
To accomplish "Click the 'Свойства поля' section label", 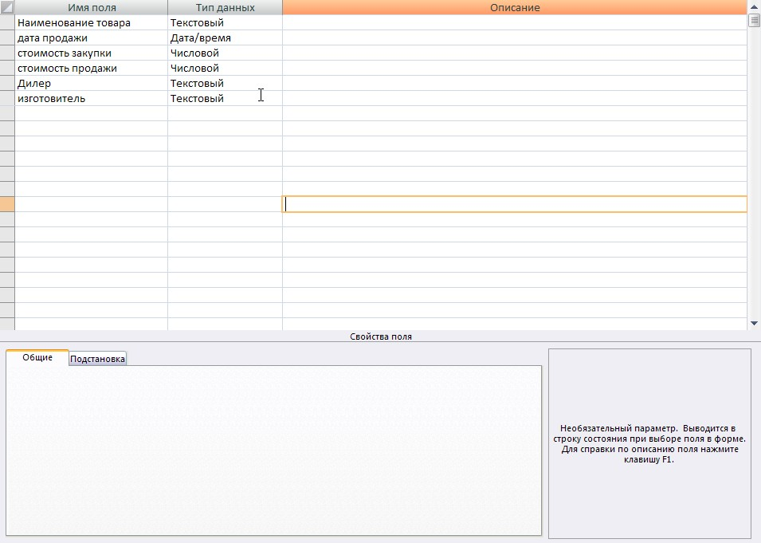I will [381, 336].
